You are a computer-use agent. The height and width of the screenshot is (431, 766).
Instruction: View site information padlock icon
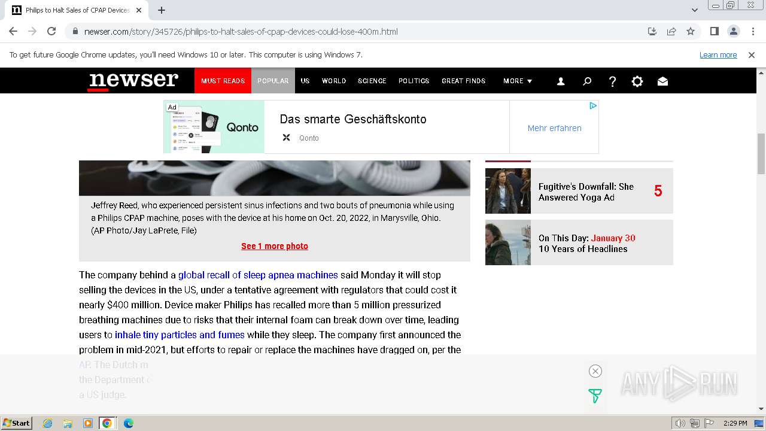click(x=75, y=32)
